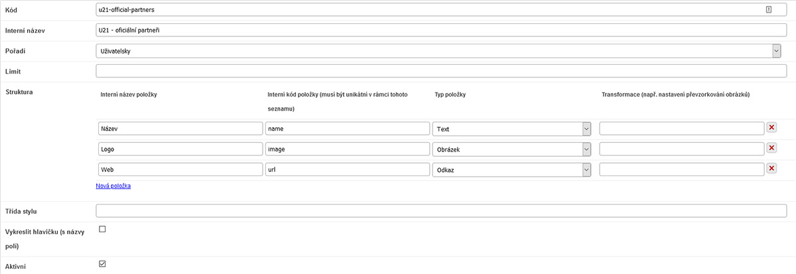796x274 pixels.
Task: Toggle Vykreslit hlavičku checkbox
Action: coord(102,229)
